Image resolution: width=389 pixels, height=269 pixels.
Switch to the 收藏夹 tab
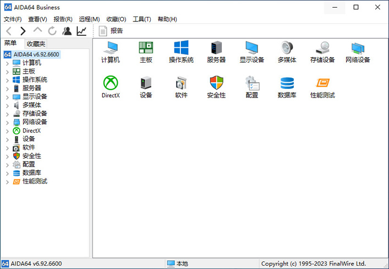coord(36,44)
